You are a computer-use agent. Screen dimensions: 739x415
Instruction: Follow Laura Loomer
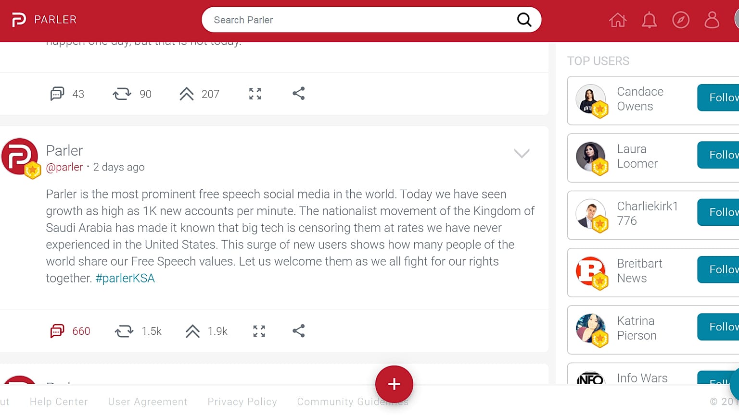(718, 155)
